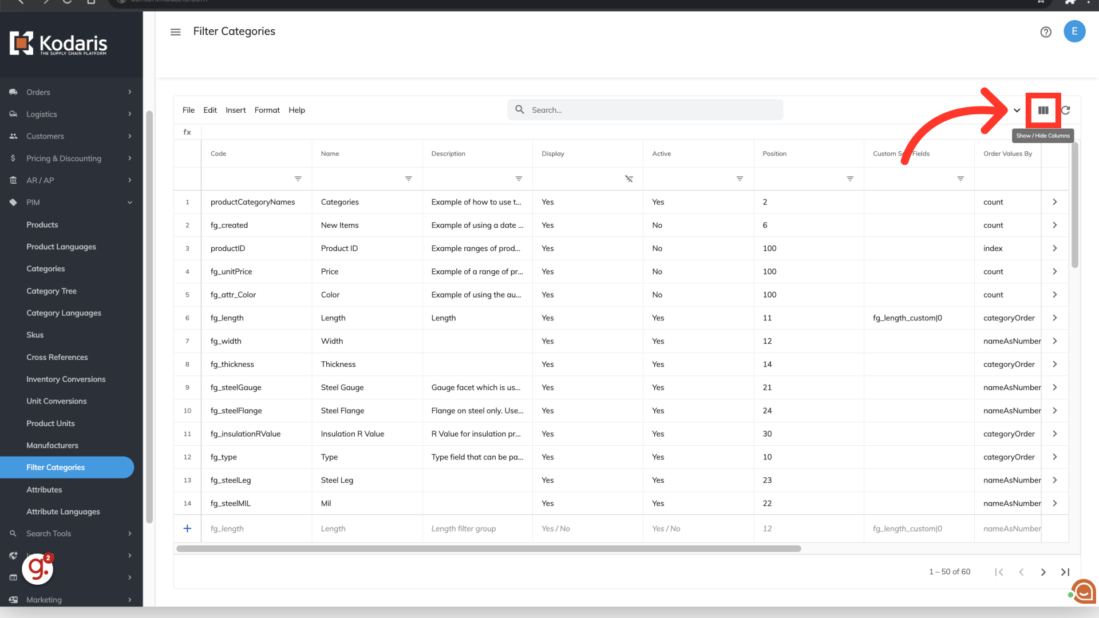Open the user avatar E

point(1074,31)
